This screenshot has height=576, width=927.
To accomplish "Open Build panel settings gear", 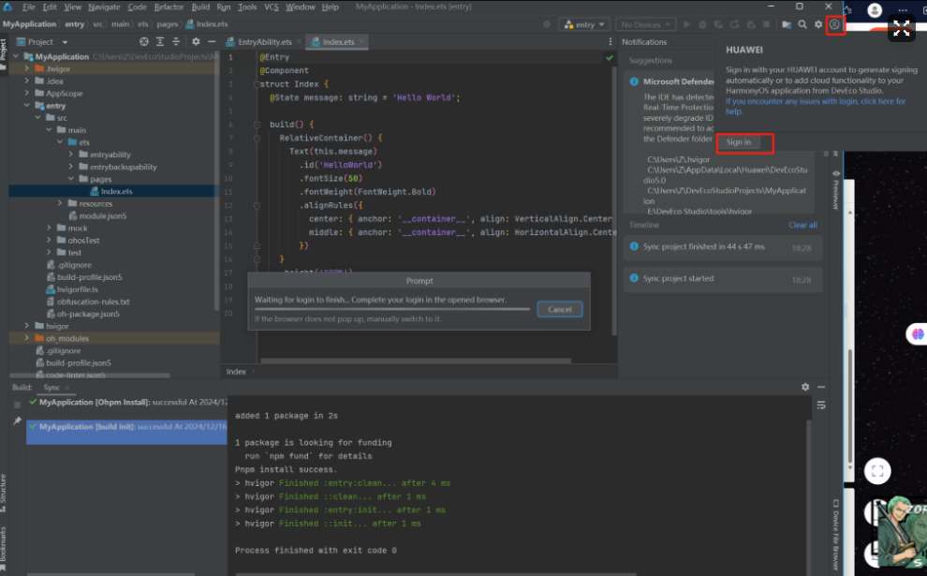I will 805,387.
